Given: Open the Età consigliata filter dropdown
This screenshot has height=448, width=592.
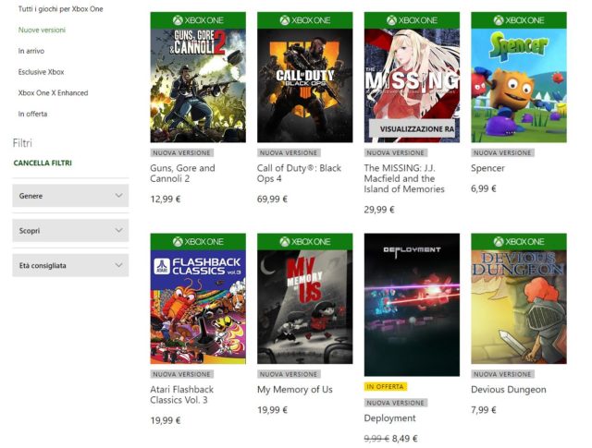Looking at the screenshot, I should tap(70, 266).
